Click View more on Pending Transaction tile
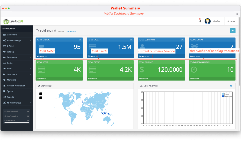241x141 pixels. 195,79
